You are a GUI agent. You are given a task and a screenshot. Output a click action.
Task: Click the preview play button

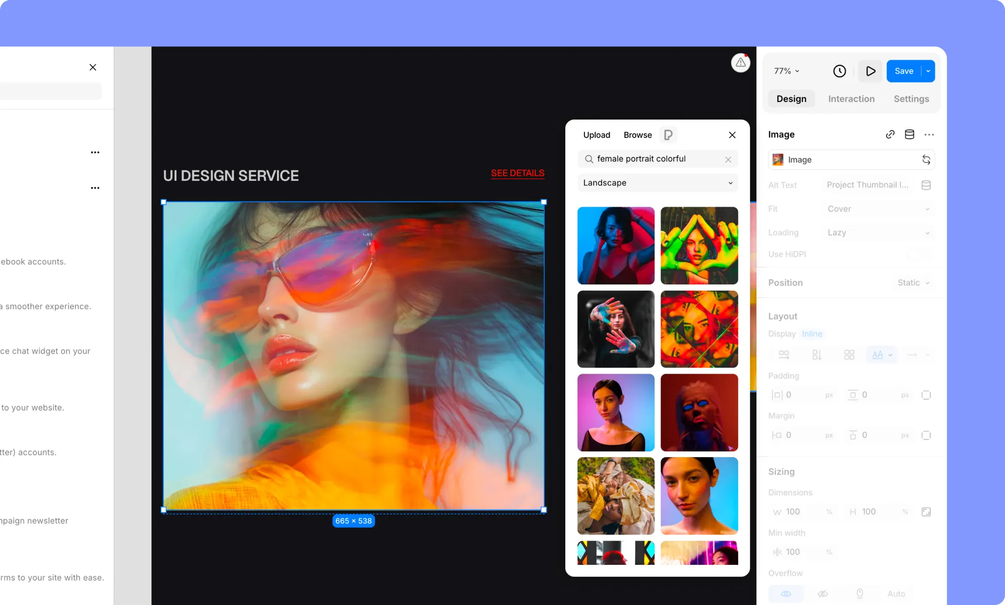pos(871,71)
